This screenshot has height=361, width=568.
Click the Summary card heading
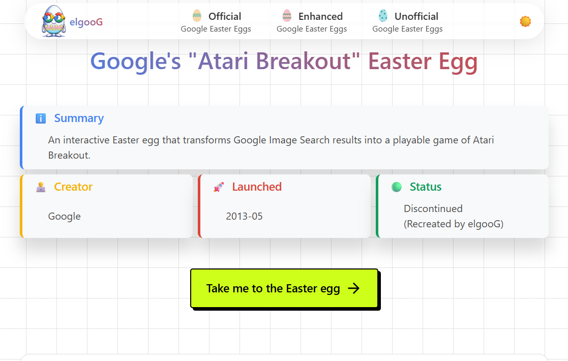click(79, 118)
